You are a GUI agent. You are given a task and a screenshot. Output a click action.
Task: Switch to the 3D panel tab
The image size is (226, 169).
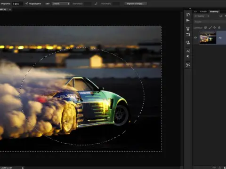(x=195, y=12)
